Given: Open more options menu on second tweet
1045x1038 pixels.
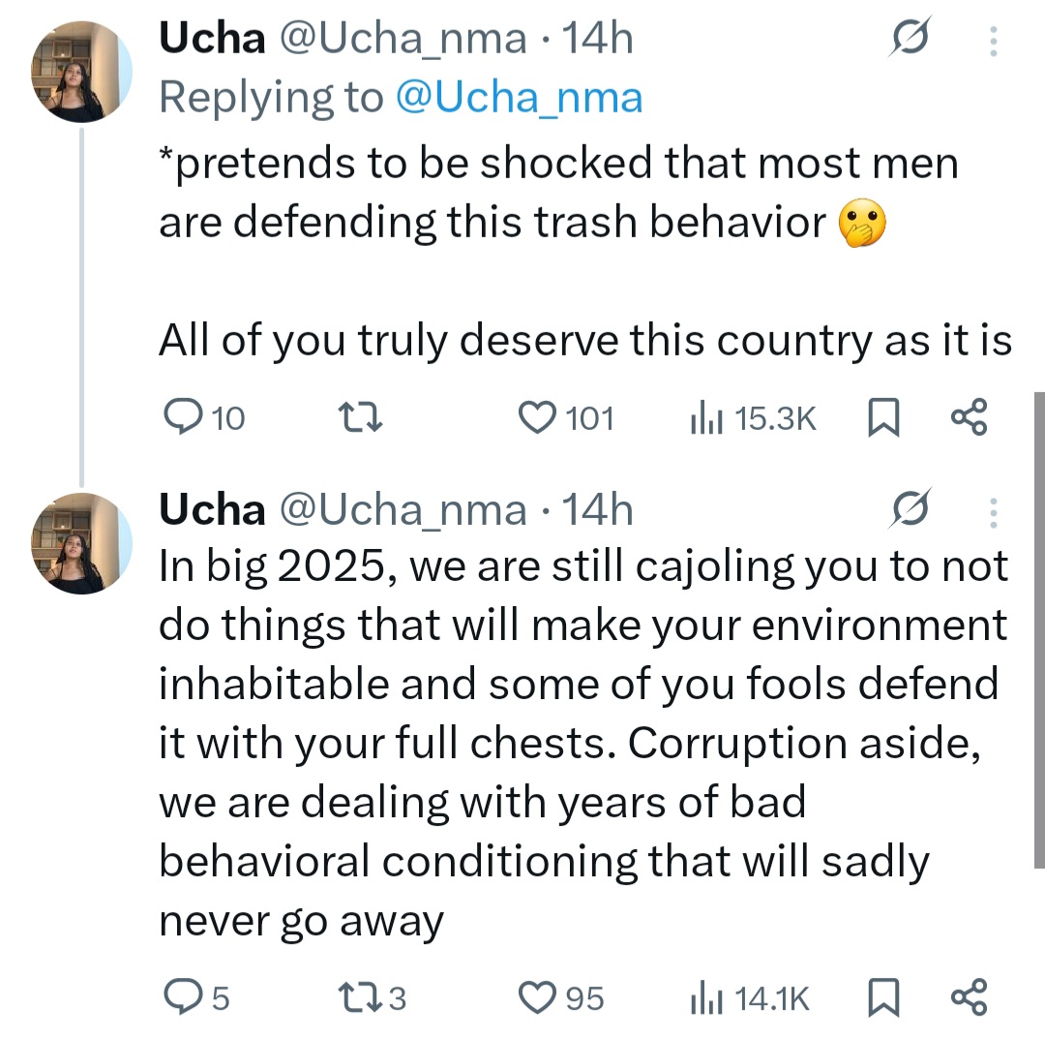Looking at the screenshot, I should pos(994,510).
